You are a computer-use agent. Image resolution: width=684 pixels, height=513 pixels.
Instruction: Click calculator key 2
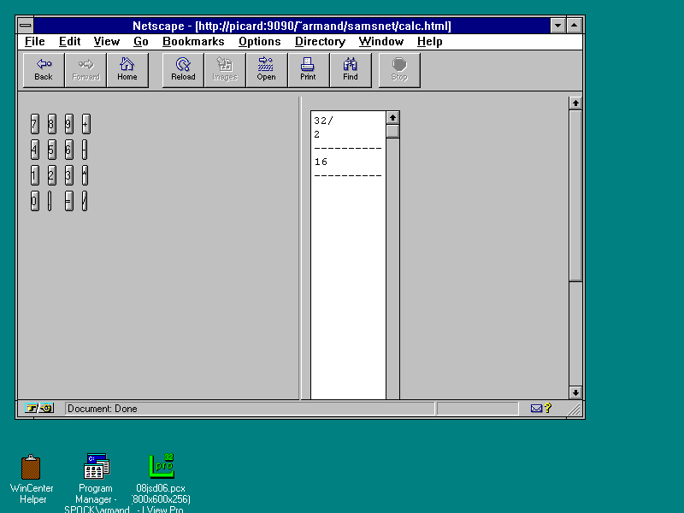(x=51, y=175)
